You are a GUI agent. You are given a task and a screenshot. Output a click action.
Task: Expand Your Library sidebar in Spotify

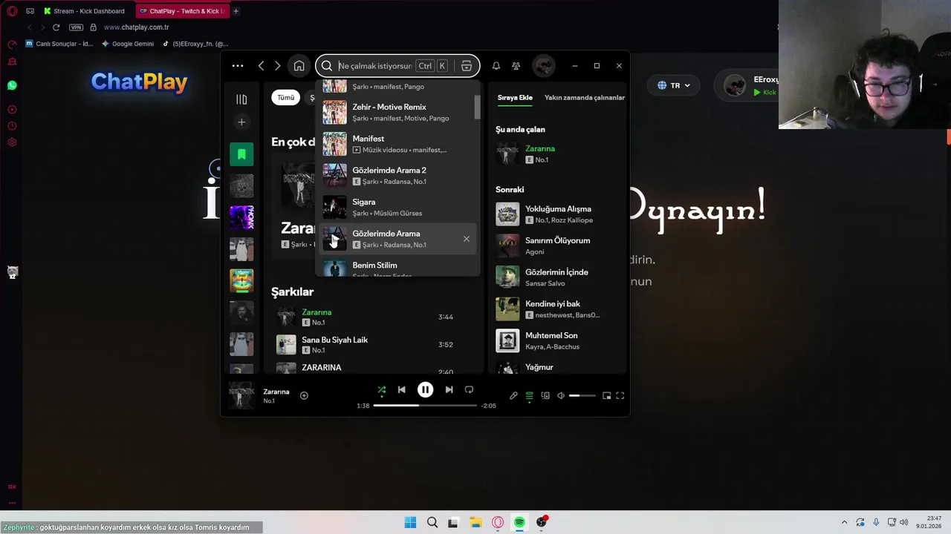(241, 99)
